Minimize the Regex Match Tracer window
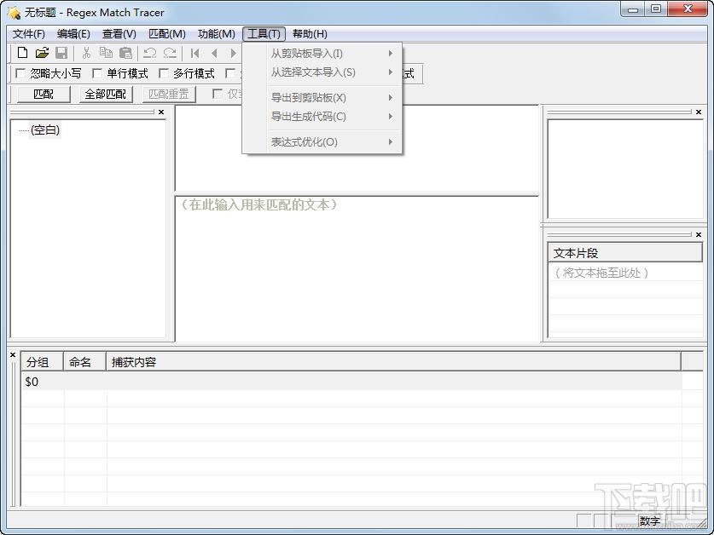The height and width of the screenshot is (535, 714). tap(633, 9)
